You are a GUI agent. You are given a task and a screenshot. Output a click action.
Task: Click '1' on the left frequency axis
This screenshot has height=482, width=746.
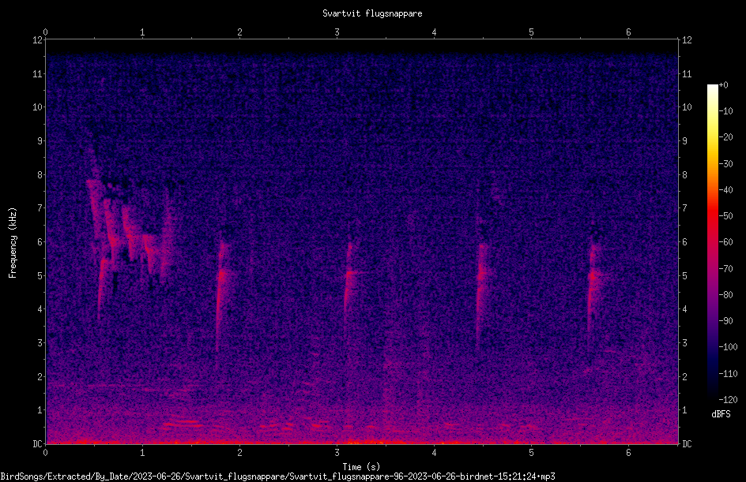[40, 410]
